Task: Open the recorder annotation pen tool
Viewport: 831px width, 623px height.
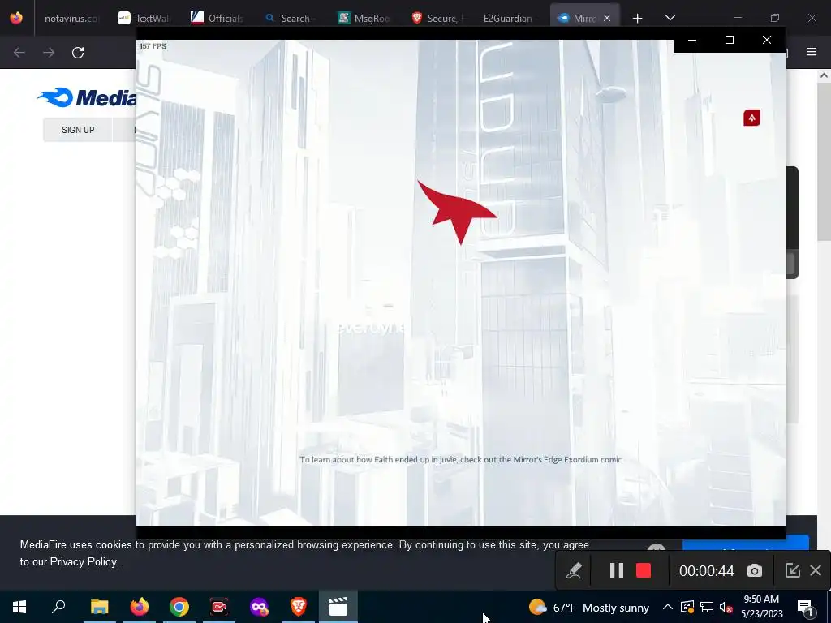Action: click(x=574, y=570)
